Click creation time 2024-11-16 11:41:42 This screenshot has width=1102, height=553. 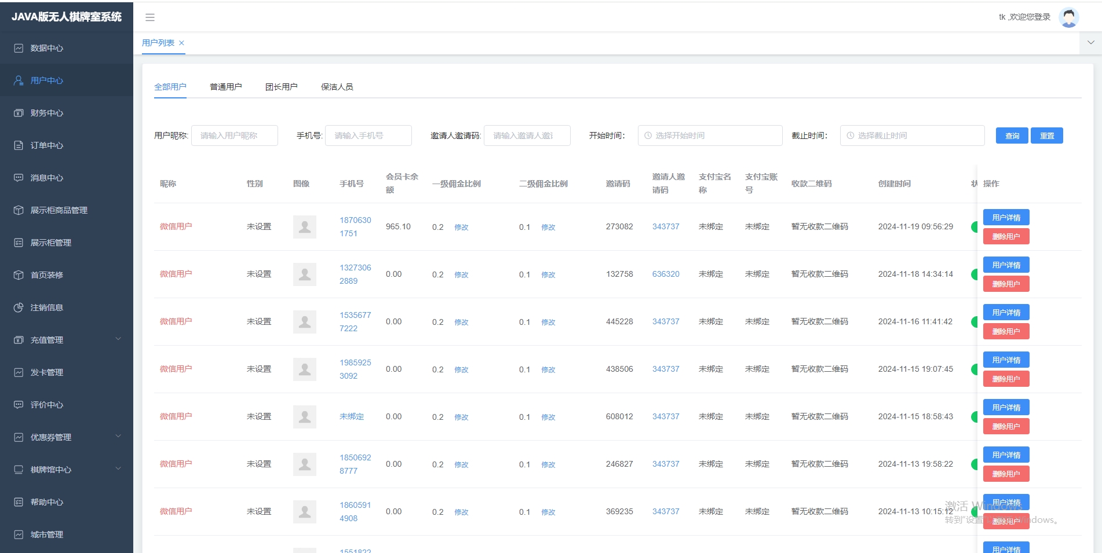[x=915, y=322]
